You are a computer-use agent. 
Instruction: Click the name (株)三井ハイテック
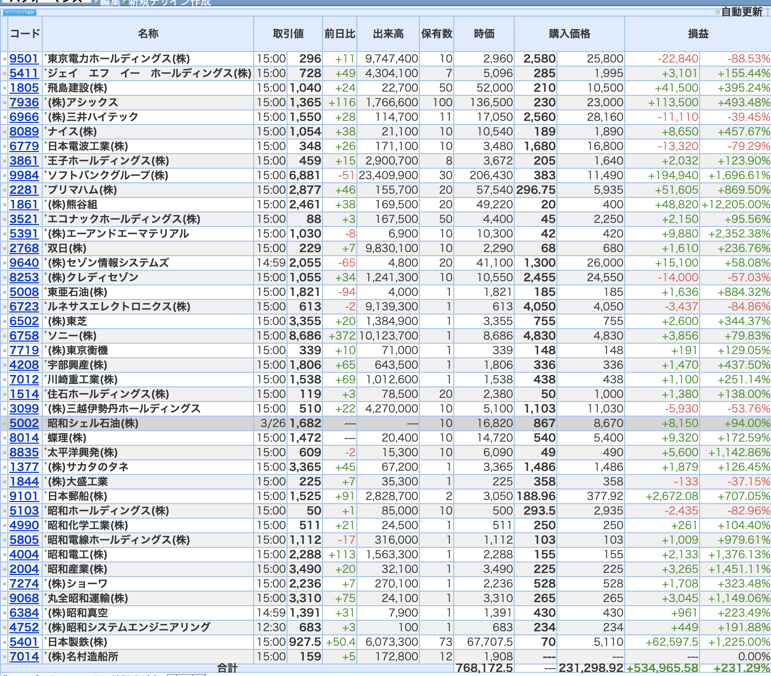[x=93, y=117]
